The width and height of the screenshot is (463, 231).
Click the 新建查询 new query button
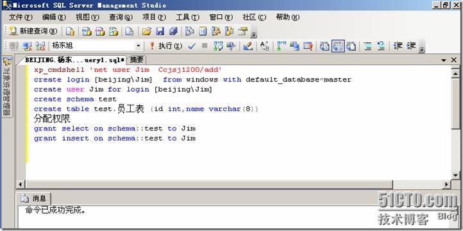tap(33, 31)
